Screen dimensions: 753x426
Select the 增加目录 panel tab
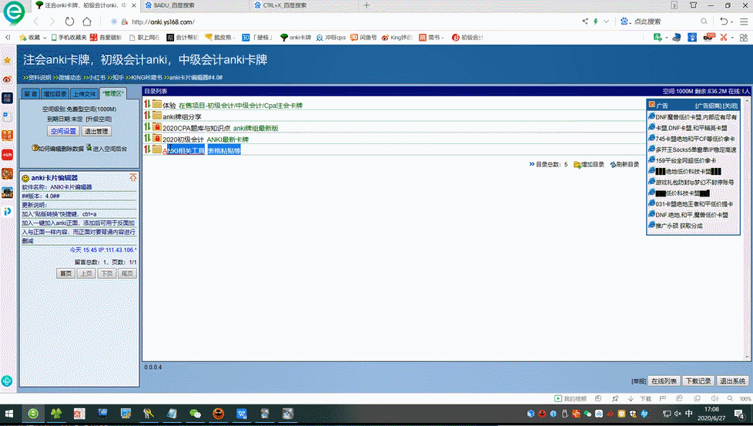coord(55,94)
